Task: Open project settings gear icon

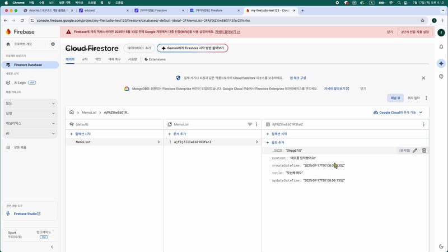Action: click(x=53, y=44)
